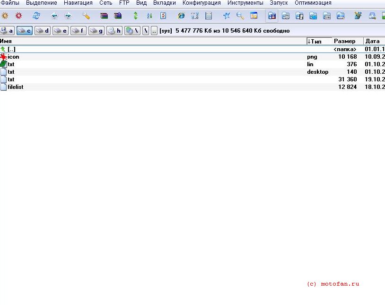Sort by Дата column header
This screenshot has width=385, height=305.
coord(374,41)
